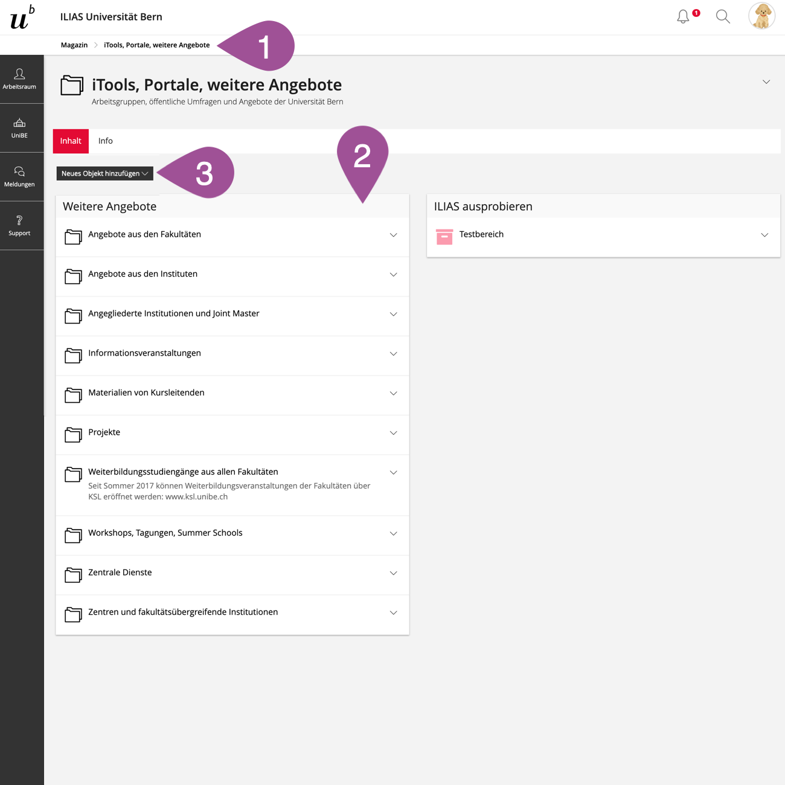Open the Neues Objekt hinzufügen dropdown
This screenshot has height=785, width=785.
[104, 174]
